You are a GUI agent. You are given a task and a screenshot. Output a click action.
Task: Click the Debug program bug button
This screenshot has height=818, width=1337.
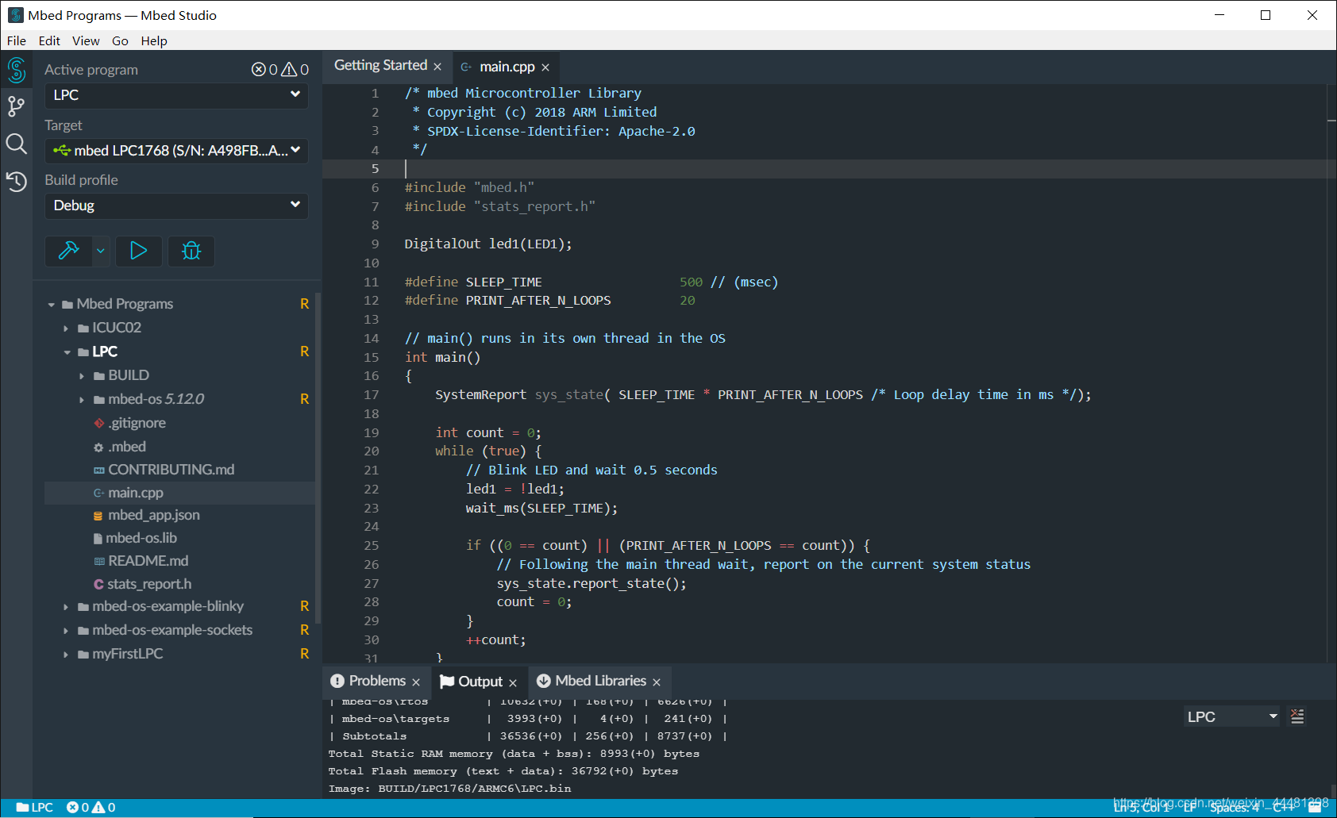pyautogui.click(x=191, y=251)
